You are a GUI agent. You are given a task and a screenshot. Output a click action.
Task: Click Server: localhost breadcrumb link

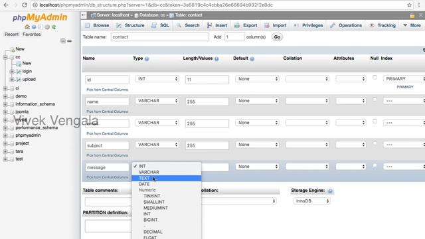click(113, 15)
